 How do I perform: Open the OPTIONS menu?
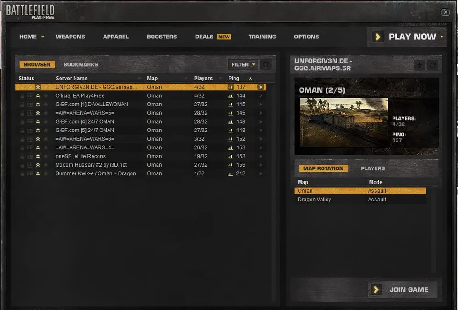[306, 37]
